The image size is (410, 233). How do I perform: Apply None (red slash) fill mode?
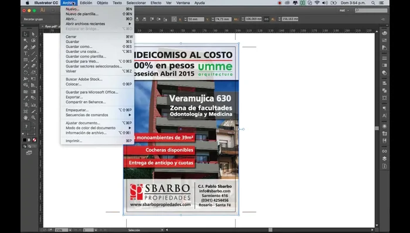point(34,140)
